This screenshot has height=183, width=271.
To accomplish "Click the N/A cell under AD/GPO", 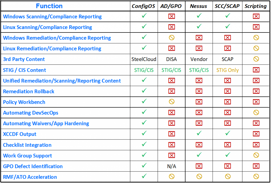I will click(171, 166).
